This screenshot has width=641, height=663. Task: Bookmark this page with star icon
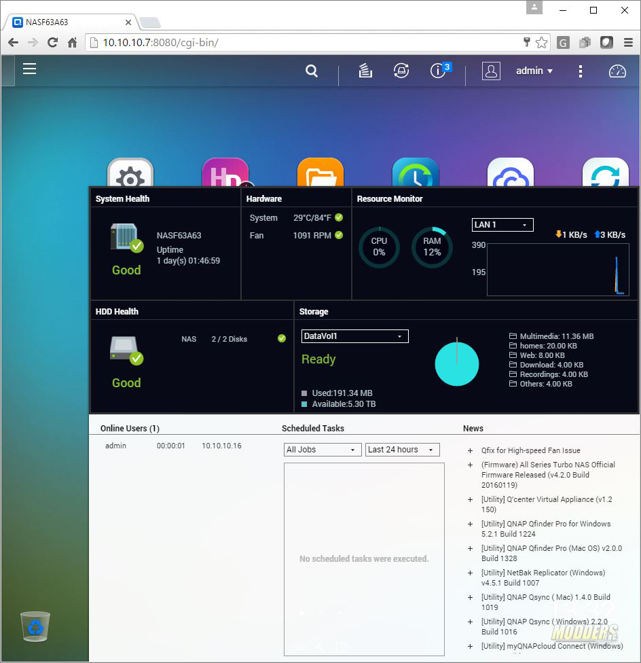[541, 42]
